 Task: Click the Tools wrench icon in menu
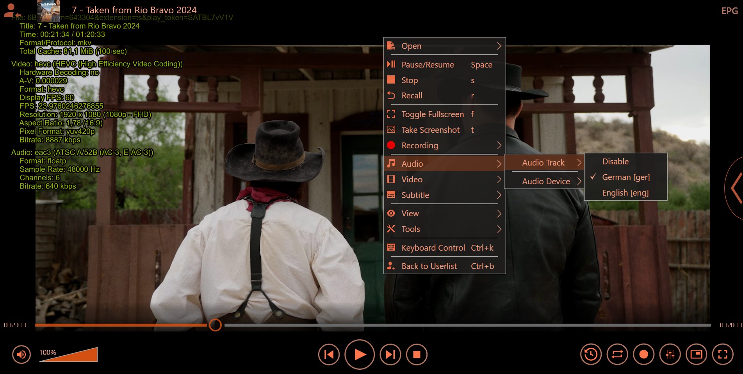pos(391,229)
